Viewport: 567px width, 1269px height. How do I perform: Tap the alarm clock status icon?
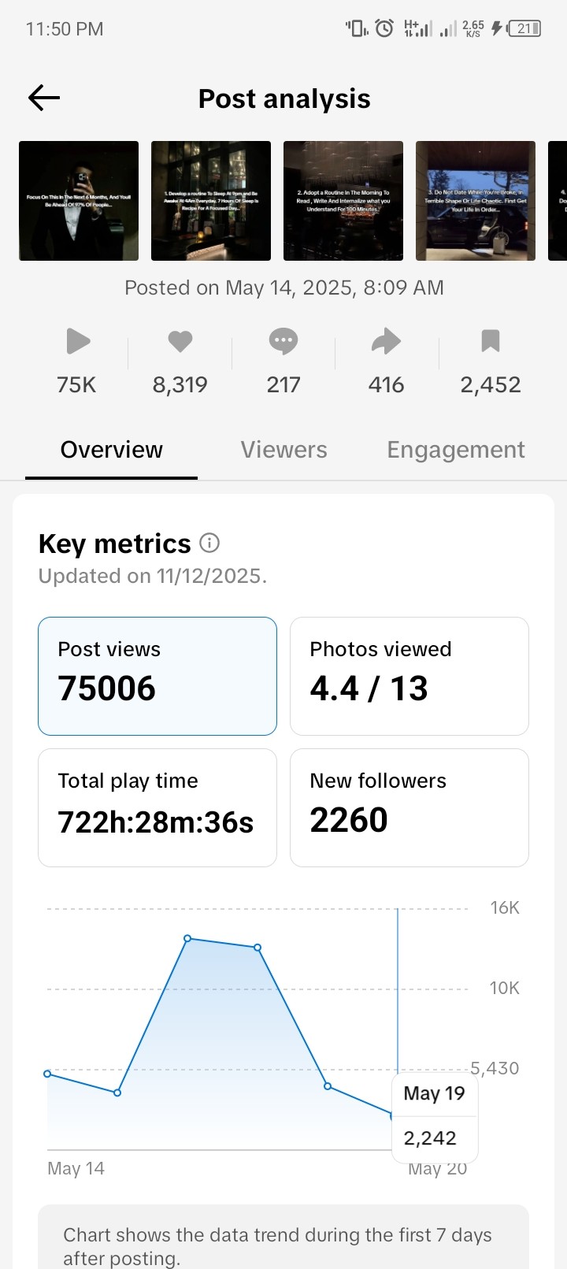click(384, 28)
